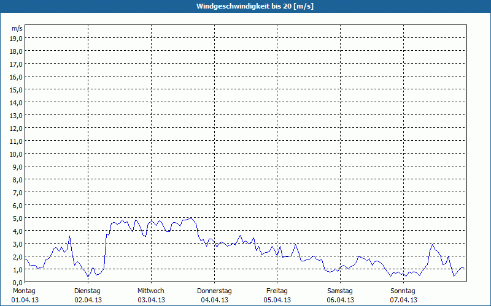Select the 'Dienstag' day label

click(x=87, y=291)
